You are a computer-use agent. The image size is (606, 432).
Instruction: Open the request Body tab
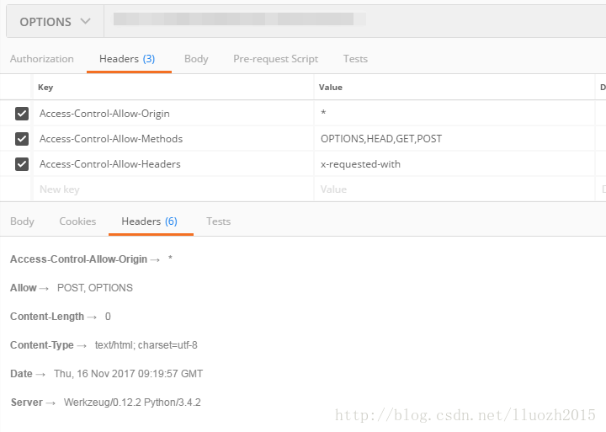coord(196,59)
